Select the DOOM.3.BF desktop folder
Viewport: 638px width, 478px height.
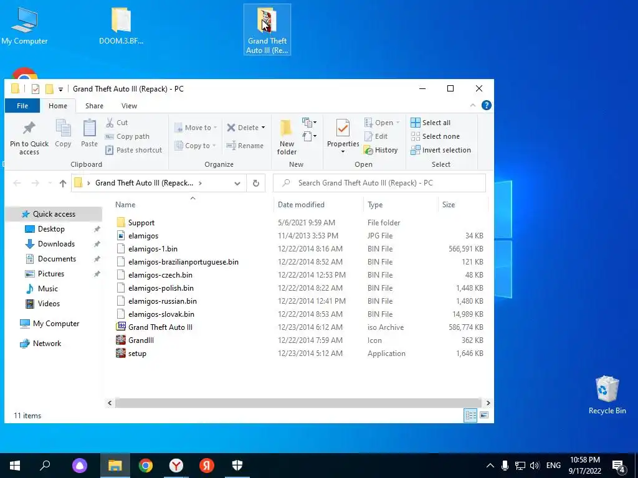[121, 26]
